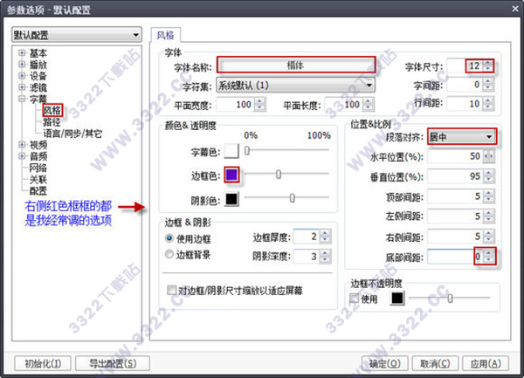
Task: Click the 取消(C) button
Action: pos(436,363)
